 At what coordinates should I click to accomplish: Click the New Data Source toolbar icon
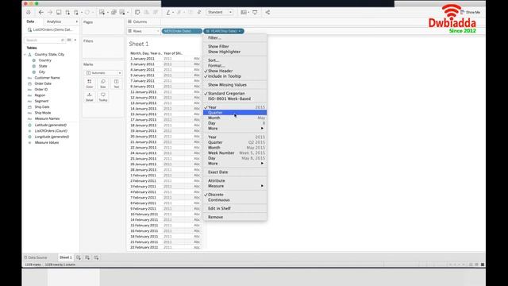pos(67,13)
